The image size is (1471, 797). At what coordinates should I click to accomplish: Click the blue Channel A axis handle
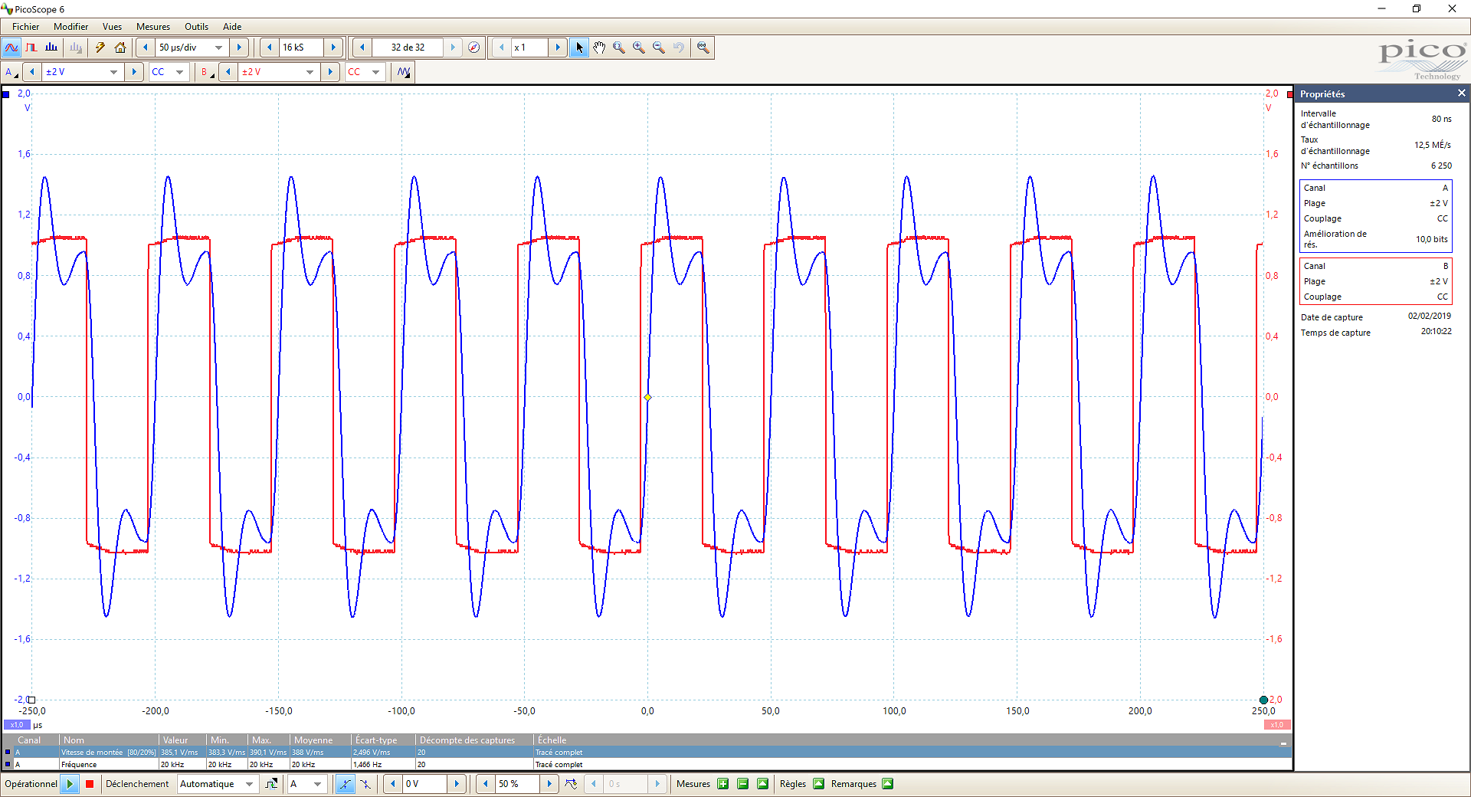(5, 94)
